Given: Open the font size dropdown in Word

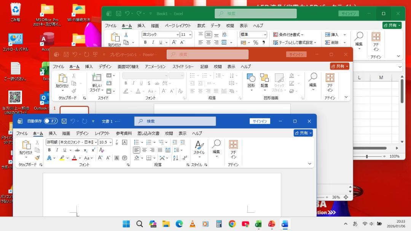Looking at the screenshot, I should point(111,142).
